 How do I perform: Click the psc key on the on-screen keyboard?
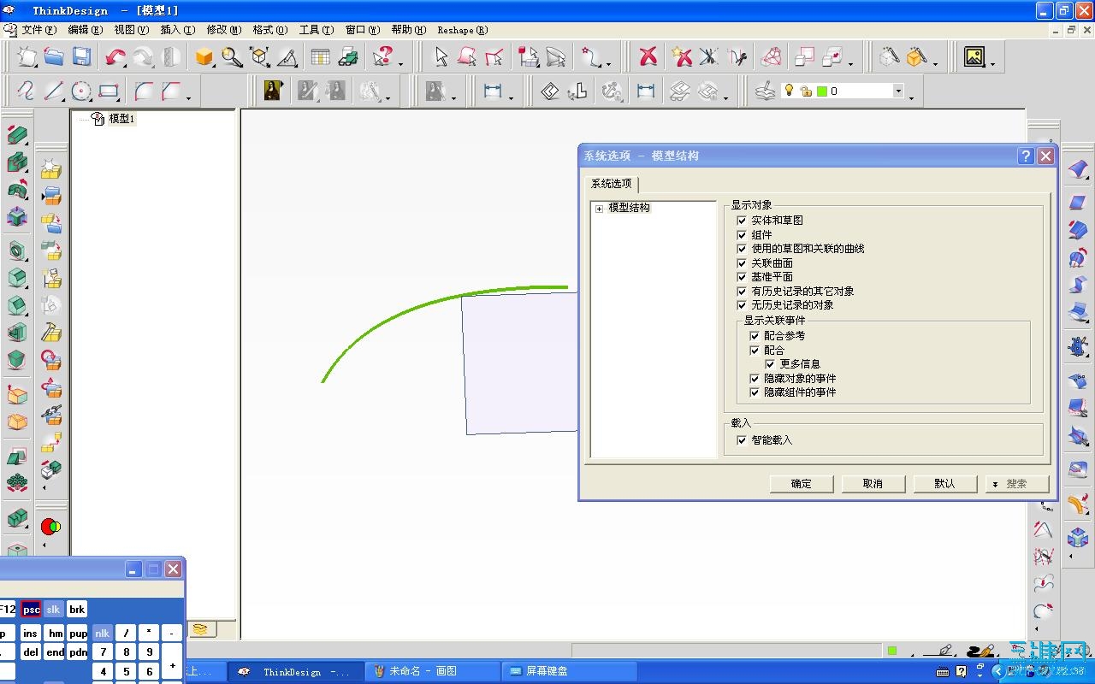(31, 610)
